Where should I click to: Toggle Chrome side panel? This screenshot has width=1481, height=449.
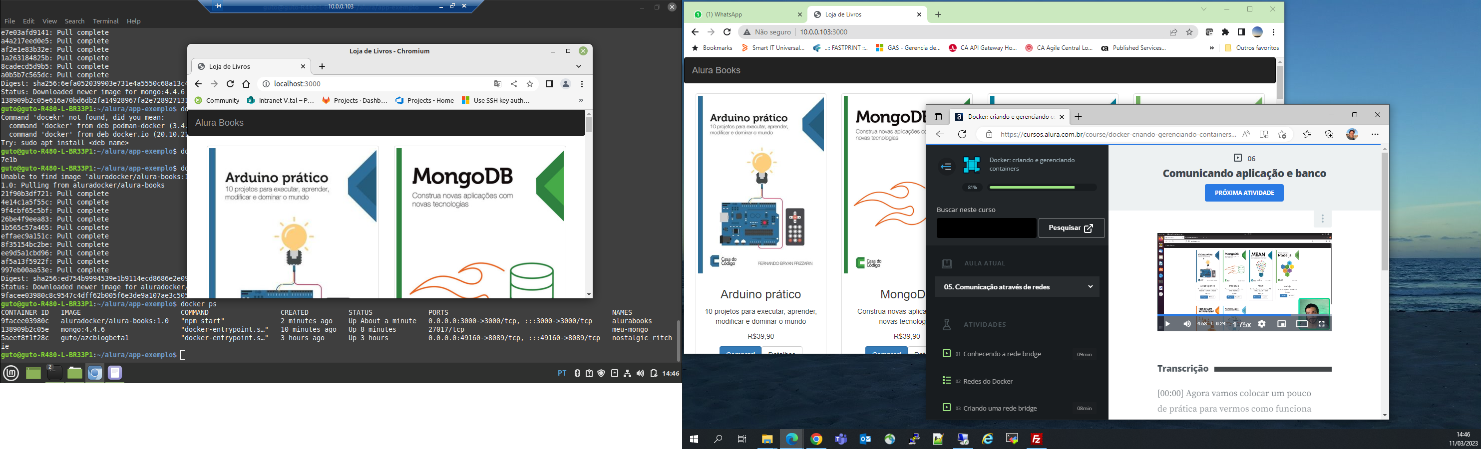tap(1241, 32)
